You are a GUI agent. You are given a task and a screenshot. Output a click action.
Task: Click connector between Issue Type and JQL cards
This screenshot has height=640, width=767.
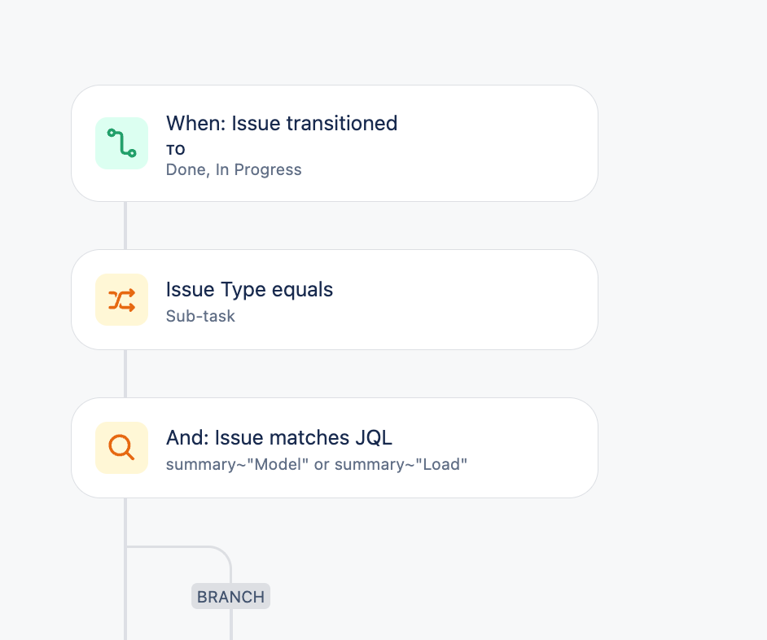click(125, 374)
